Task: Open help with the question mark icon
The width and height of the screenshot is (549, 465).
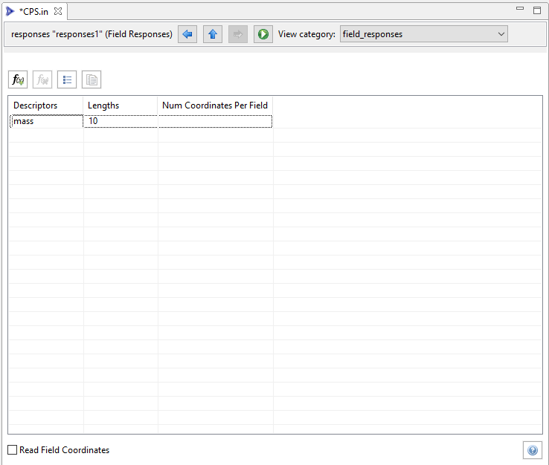Action: pos(532,450)
